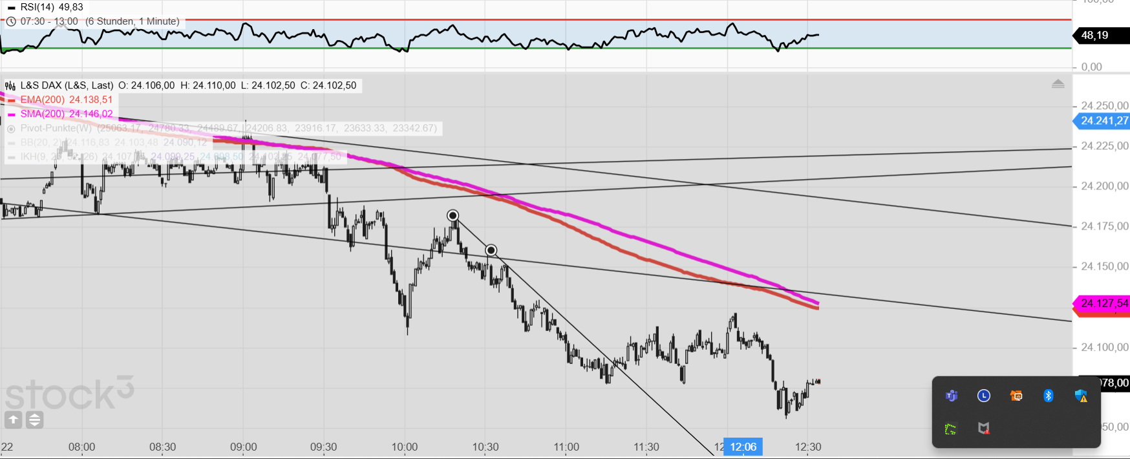Click the double-arrow panel resize button

[x=34, y=420]
